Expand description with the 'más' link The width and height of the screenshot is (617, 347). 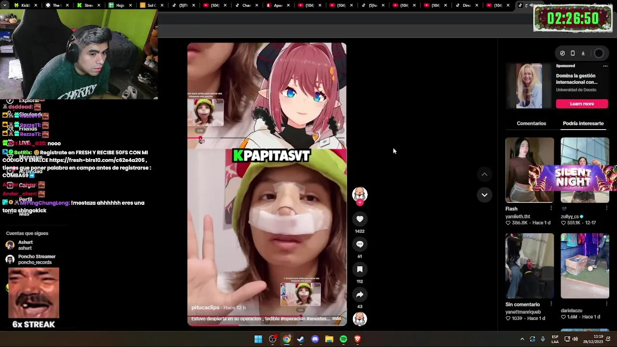[x=336, y=319]
